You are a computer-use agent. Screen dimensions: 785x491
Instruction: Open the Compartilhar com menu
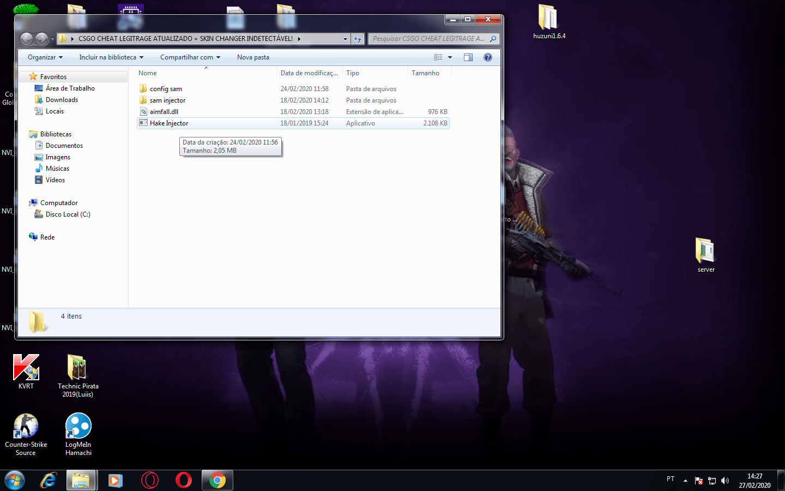[x=190, y=57]
